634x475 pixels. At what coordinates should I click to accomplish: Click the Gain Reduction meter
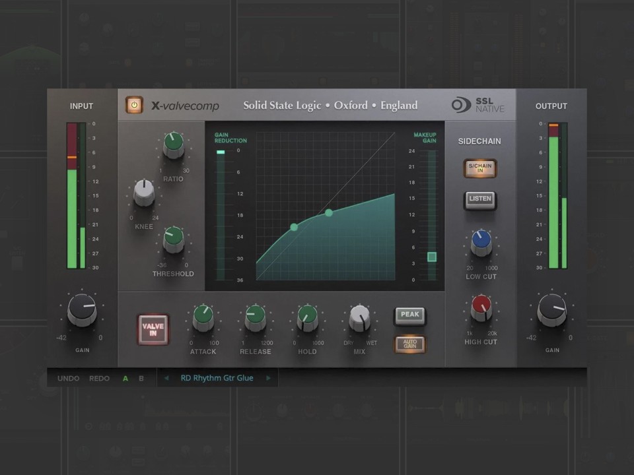[x=221, y=215]
